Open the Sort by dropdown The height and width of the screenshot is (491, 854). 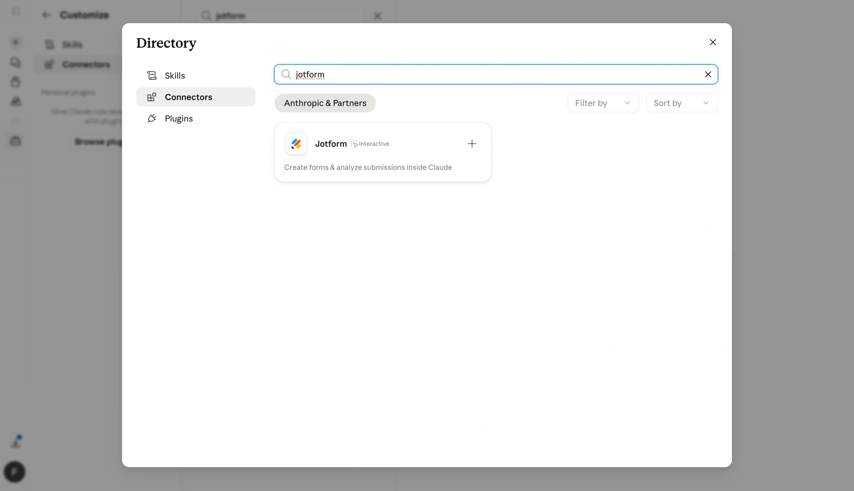click(682, 103)
